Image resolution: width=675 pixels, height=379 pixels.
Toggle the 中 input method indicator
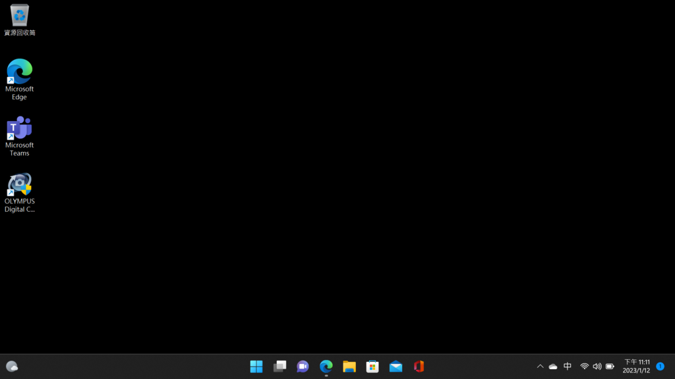568,366
